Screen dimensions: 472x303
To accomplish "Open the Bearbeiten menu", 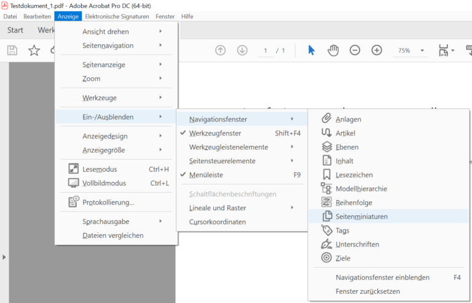I will (x=37, y=16).
